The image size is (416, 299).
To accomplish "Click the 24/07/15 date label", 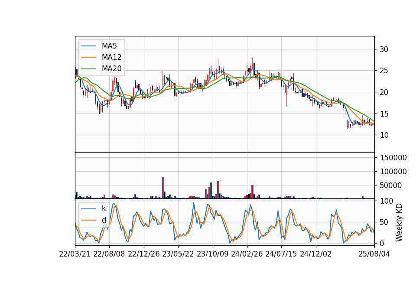I will [x=281, y=254].
